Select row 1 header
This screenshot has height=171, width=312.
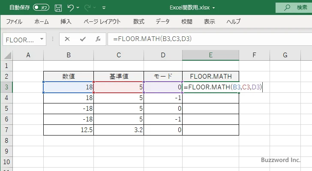(x=6, y=66)
